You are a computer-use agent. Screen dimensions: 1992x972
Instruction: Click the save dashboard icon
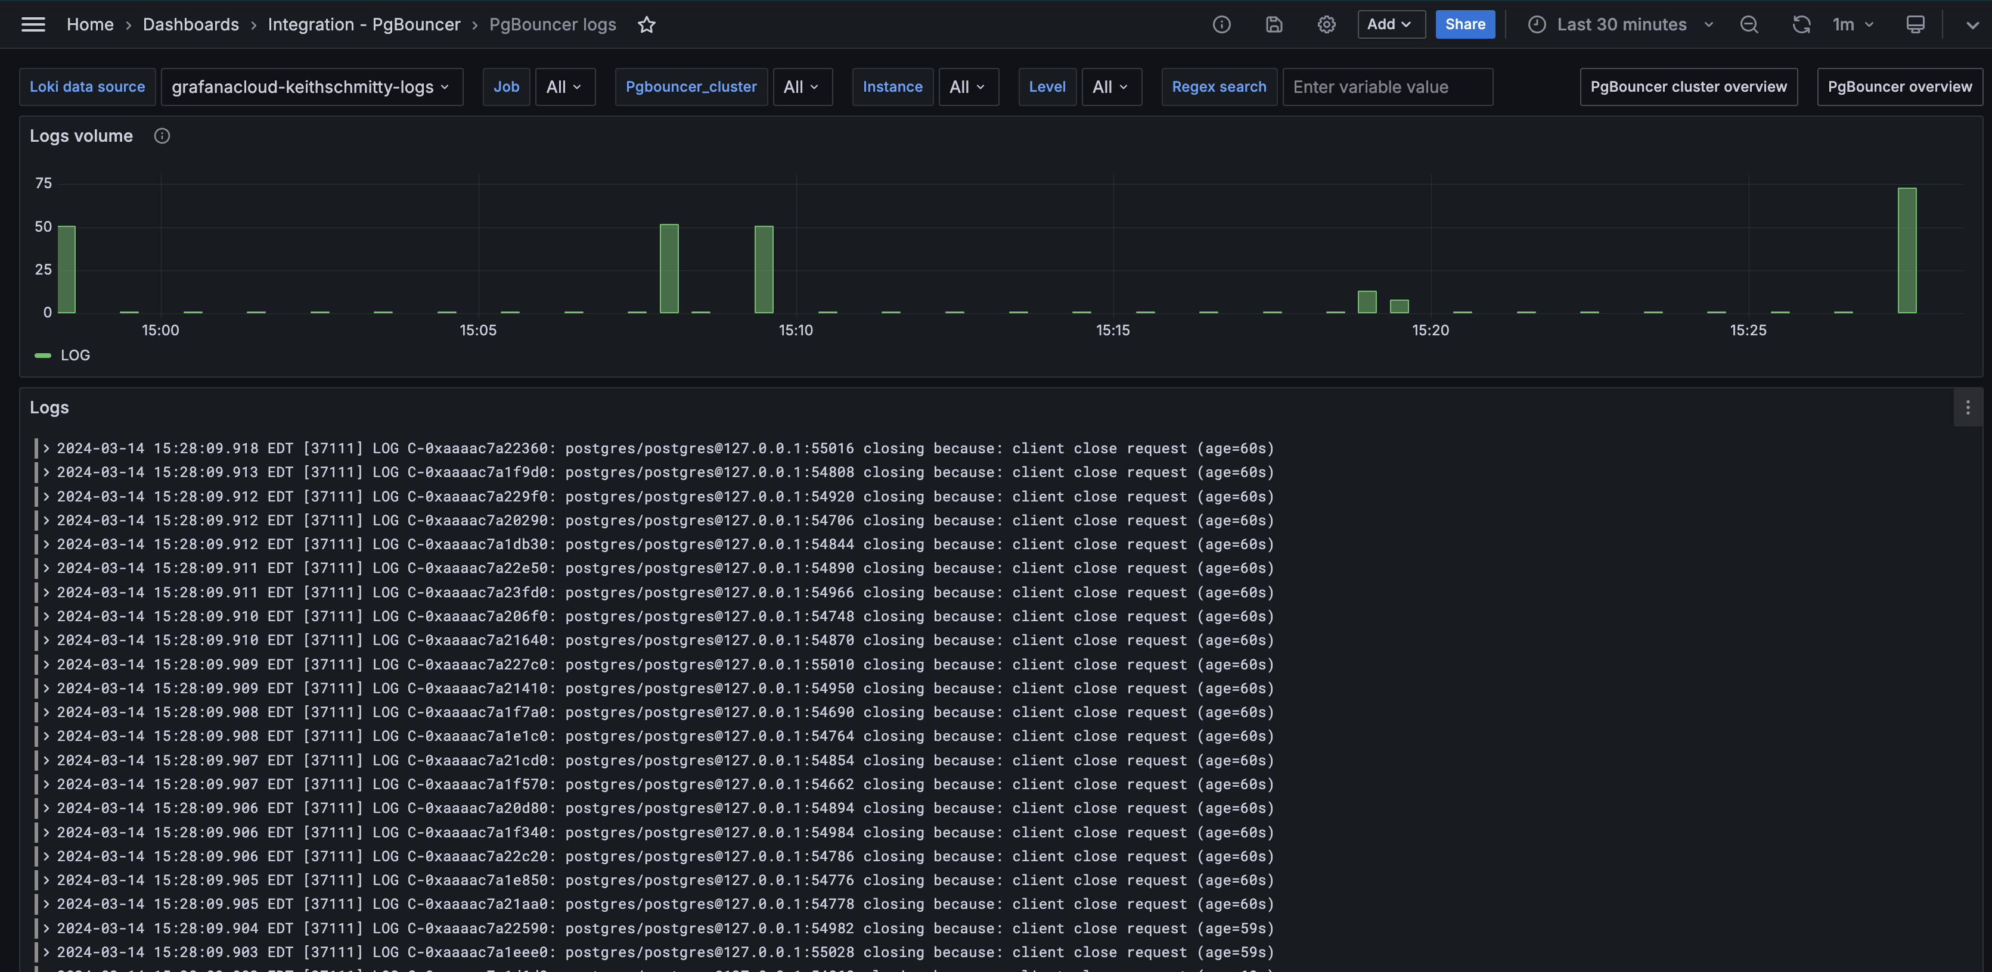[1274, 25]
